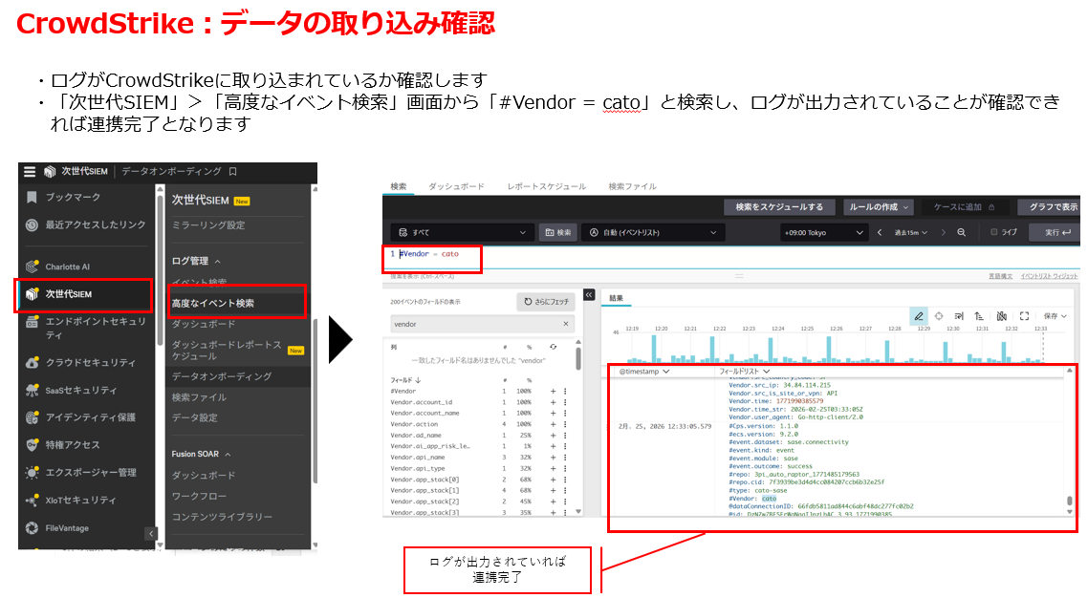
Task: Open the hamburger menu icon
Action: tap(30, 172)
